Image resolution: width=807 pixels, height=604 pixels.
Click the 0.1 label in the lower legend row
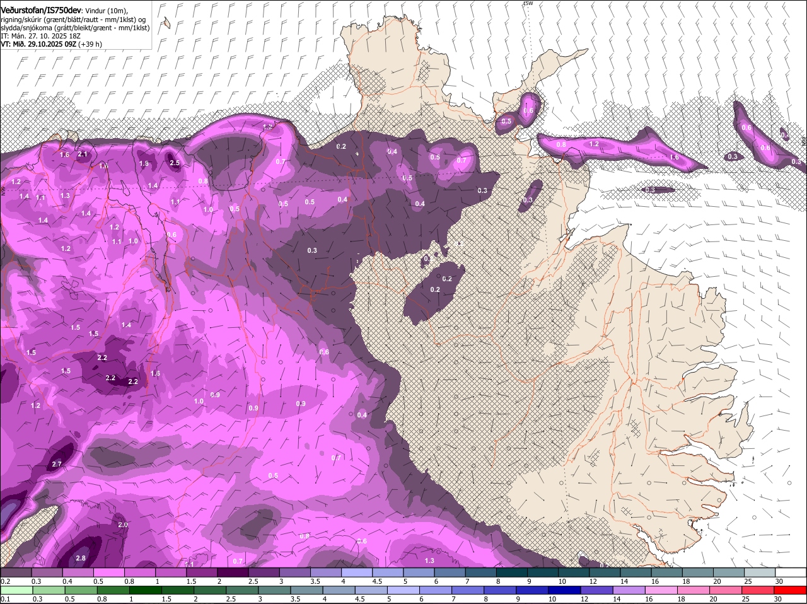click(6, 599)
